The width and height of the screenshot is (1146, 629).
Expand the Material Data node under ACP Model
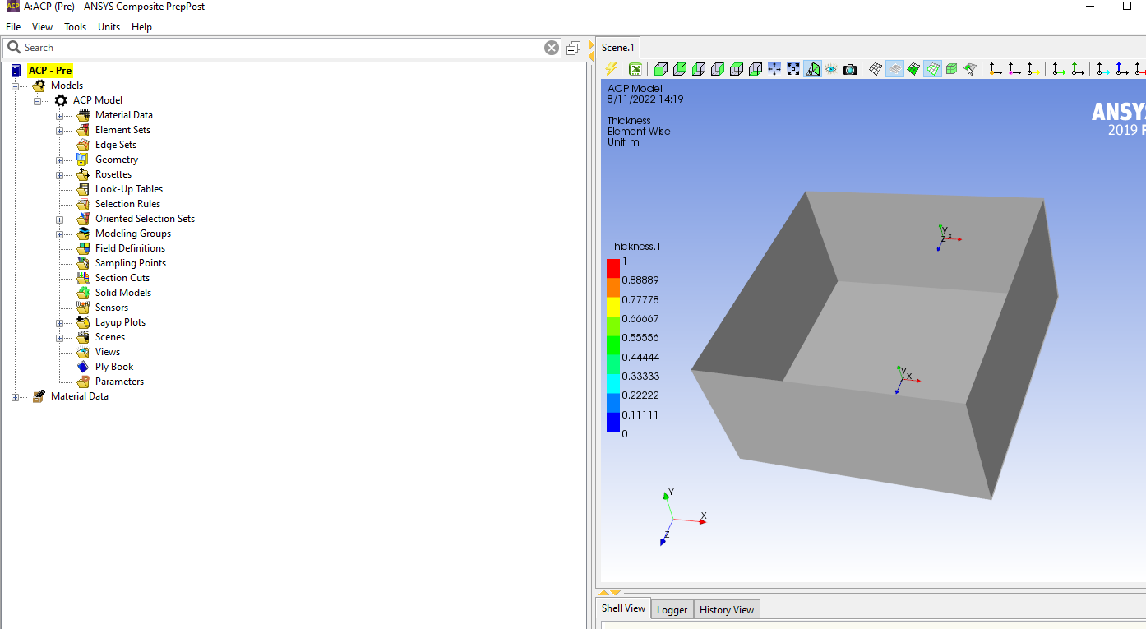click(59, 115)
